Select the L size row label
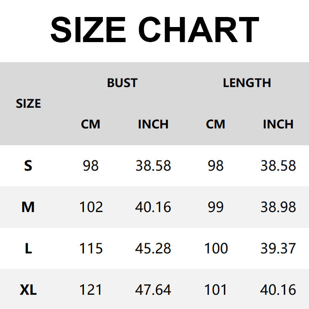The width and height of the screenshot is (309, 309). tap(28, 248)
